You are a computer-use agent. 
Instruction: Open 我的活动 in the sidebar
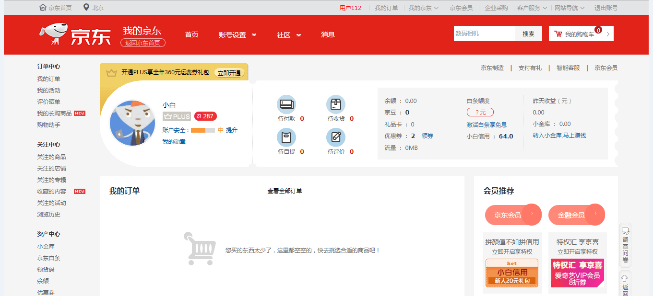click(x=48, y=90)
